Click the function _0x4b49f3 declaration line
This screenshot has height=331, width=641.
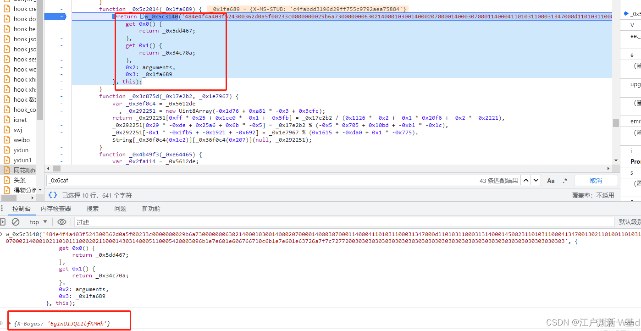point(150,154)
